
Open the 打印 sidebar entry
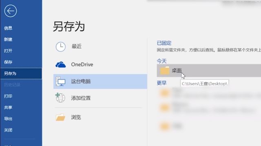pyautogui.click(x=8, y=96)
